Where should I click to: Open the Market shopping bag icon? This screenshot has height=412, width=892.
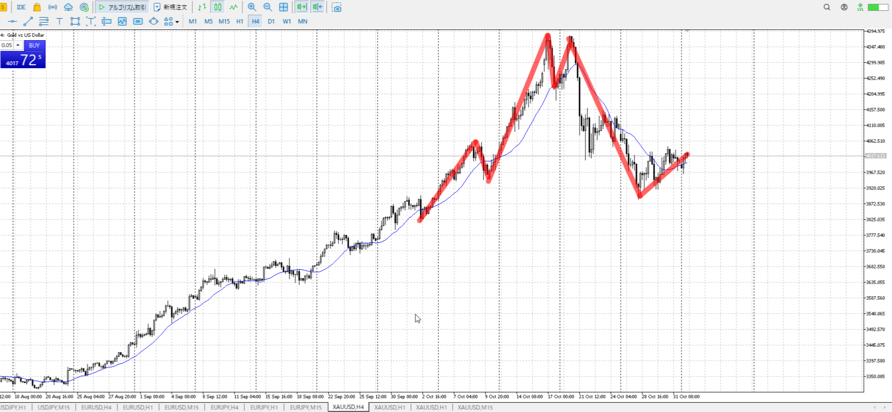(37, 7)
